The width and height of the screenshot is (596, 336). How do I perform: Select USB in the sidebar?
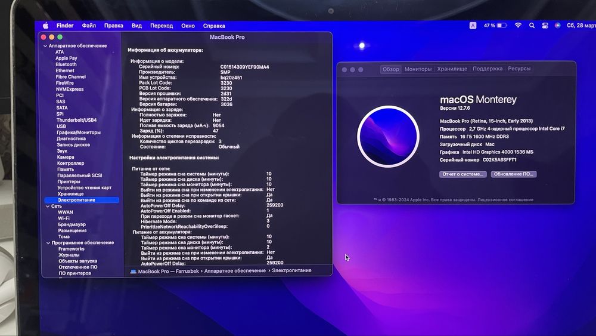[x=61, y=126]
